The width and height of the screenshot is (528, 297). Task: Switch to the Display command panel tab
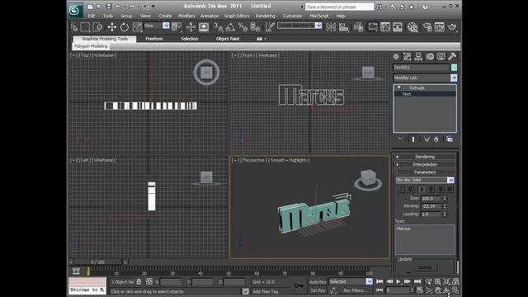tap(441, 57)
